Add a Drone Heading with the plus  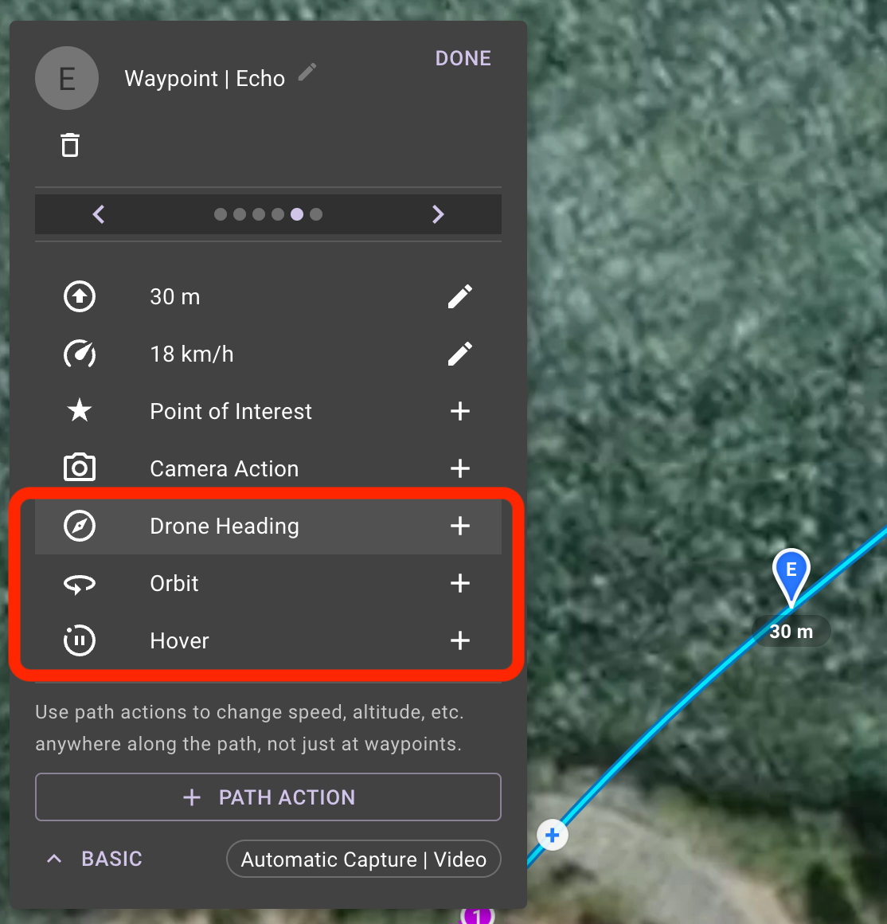[x=460, y=526]
